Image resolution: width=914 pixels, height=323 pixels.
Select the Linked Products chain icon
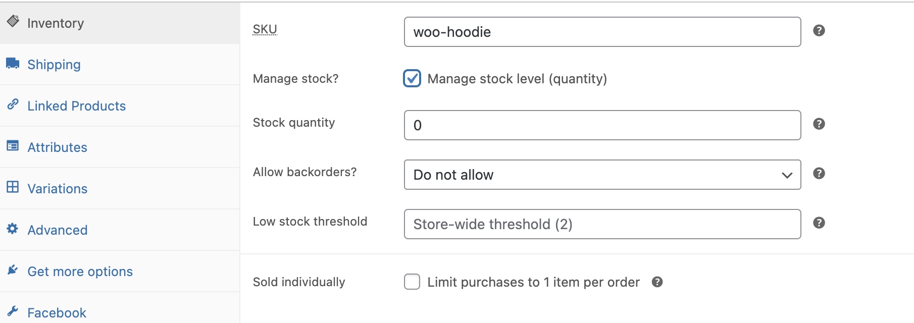(x=13, y=105)
